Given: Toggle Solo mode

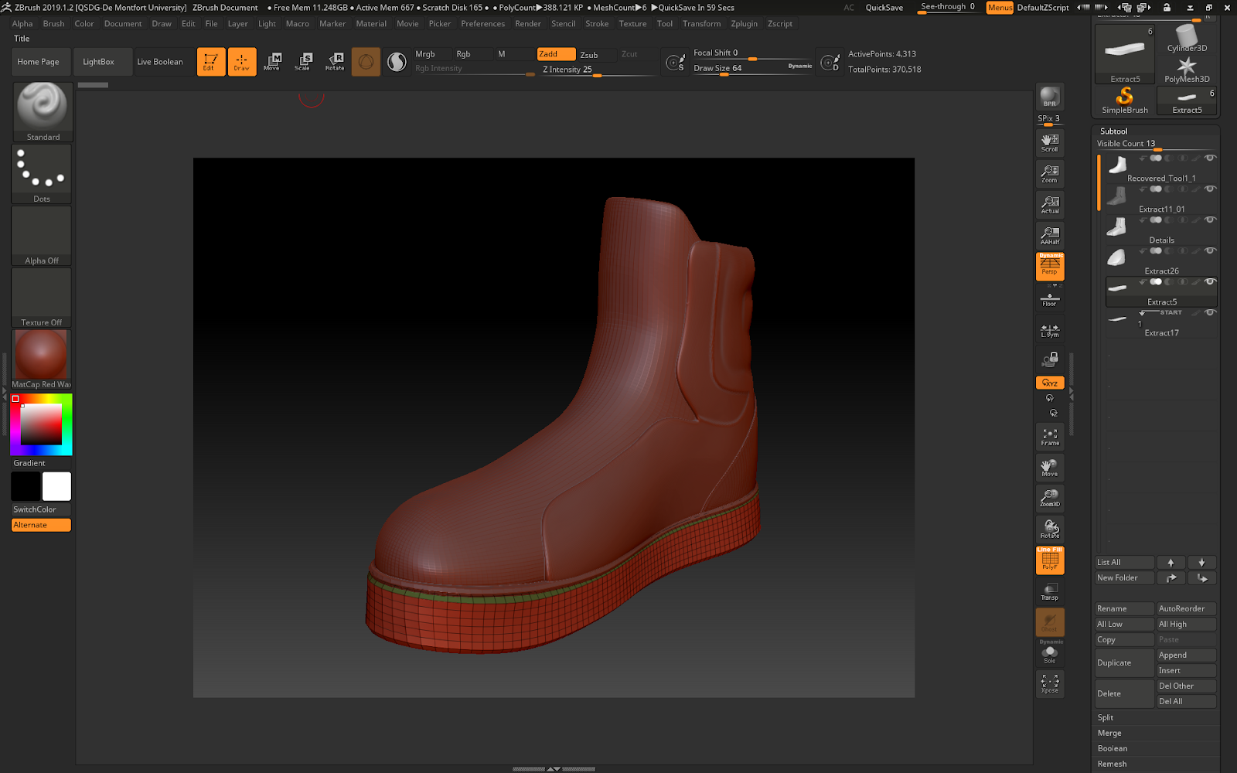Looking at the screenshot, I should (x=1050, y=653).
